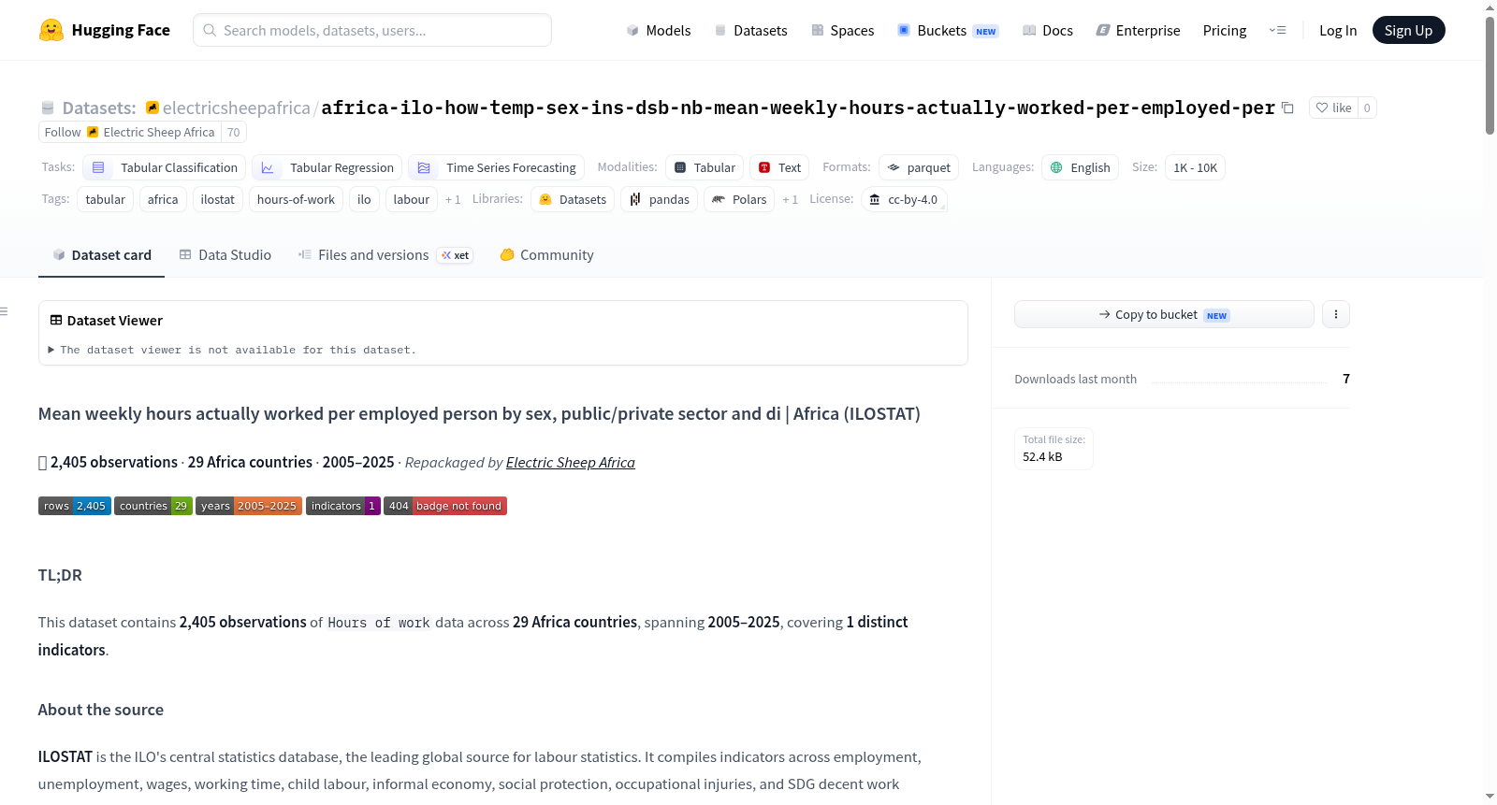
Task: Click the labour tag
Action: click(x=412, y=199)
